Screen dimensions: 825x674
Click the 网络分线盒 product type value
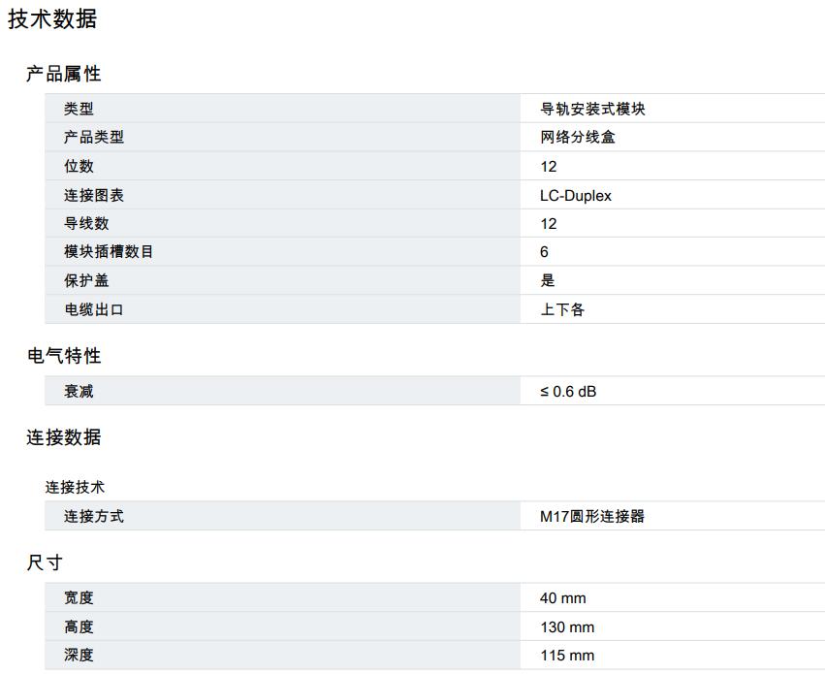click(x=577, y=137)
